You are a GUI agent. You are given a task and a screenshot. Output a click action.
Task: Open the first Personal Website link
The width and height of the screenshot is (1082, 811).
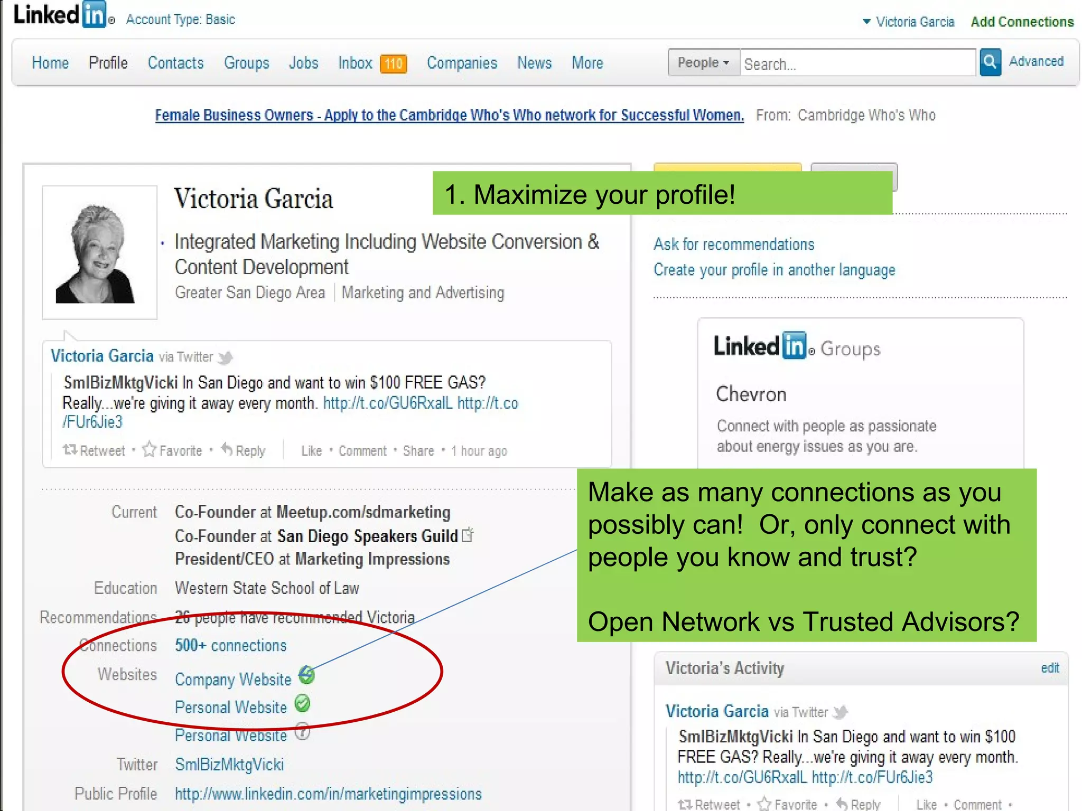(x=231, y=707)
